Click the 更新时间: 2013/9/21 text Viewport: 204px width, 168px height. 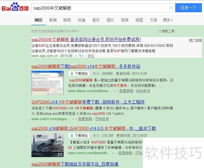click(x=132, y=136)
